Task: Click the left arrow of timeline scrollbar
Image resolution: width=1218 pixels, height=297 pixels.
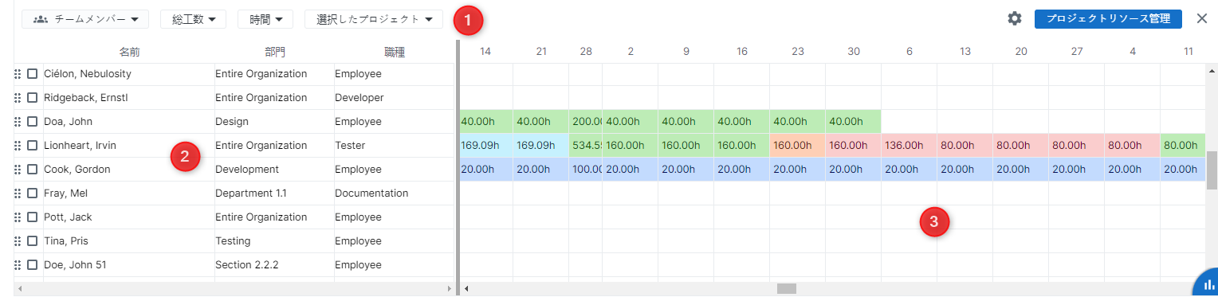Action: click(x=467, y=288)
